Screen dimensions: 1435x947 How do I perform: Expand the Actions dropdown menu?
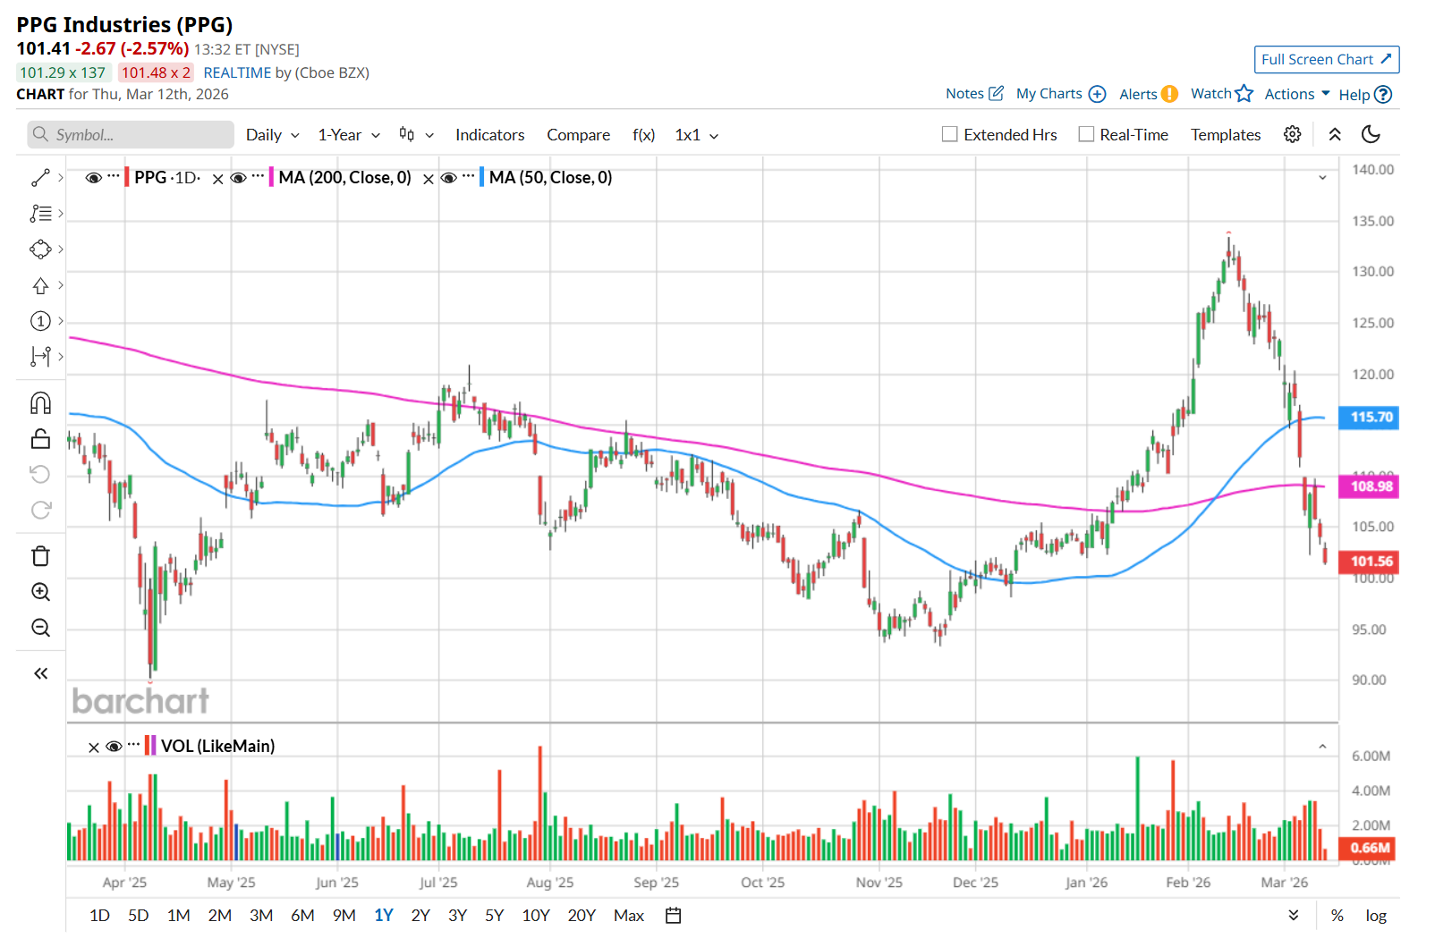pos(1296,94)
